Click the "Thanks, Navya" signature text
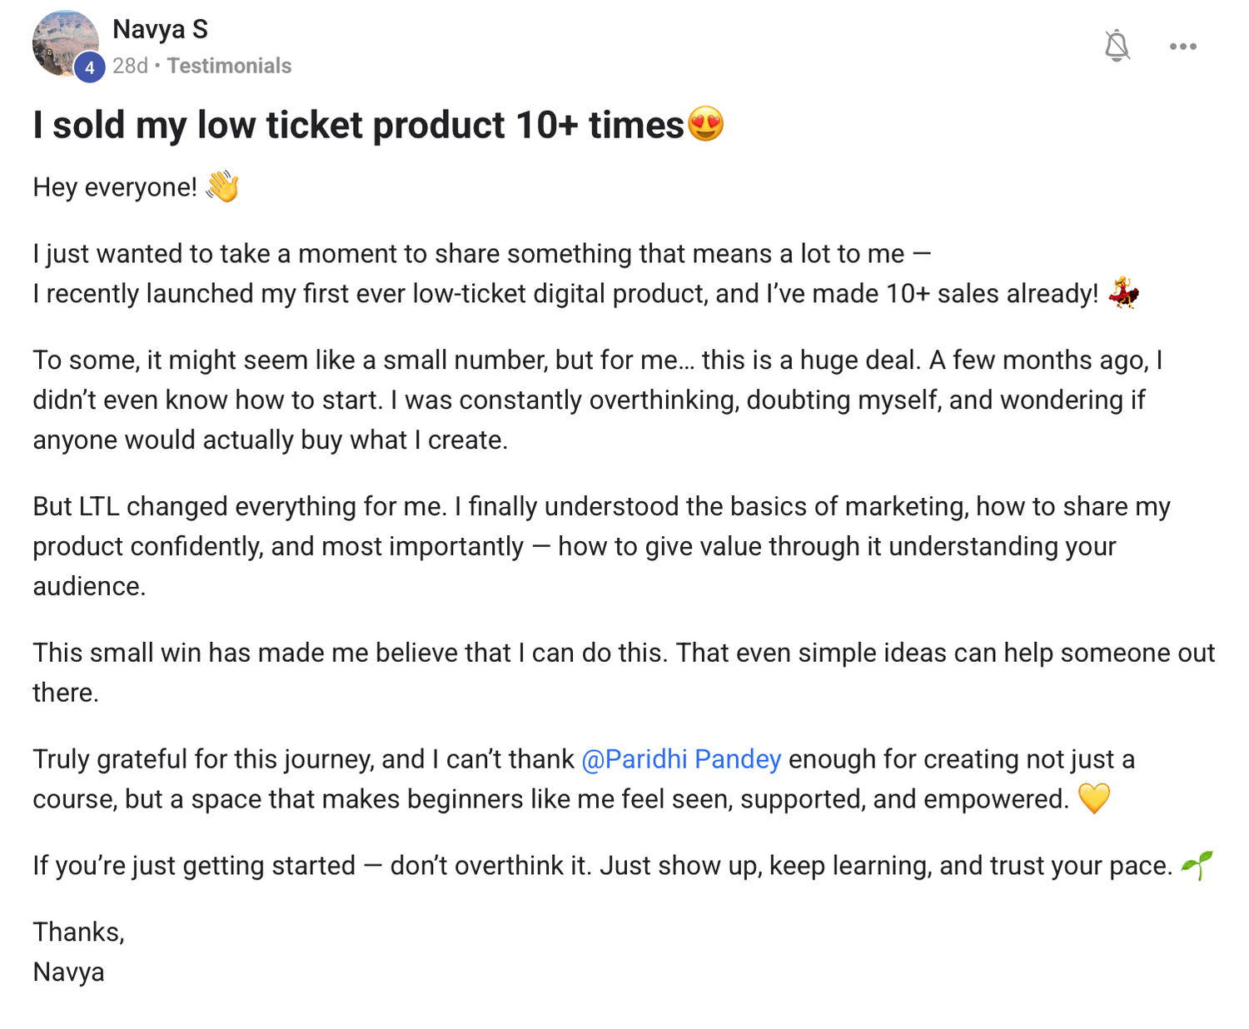This screenshot has height=1029, width=1249. (78, 952)
